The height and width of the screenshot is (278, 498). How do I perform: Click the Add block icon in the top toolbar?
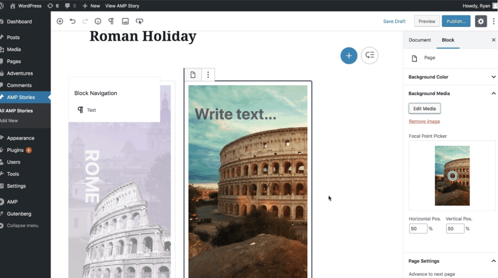click(60, 21)
